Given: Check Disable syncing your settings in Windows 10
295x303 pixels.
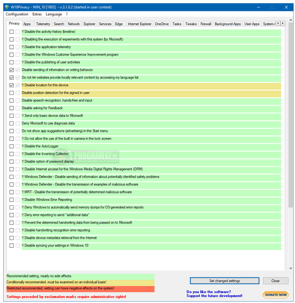Looking at the screenshot, I should click(11, 246).
